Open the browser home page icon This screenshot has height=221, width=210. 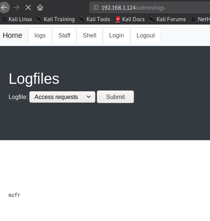click(40, 7)
